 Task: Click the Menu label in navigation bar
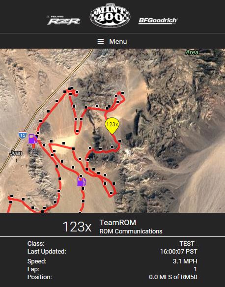tap(118, 41)
